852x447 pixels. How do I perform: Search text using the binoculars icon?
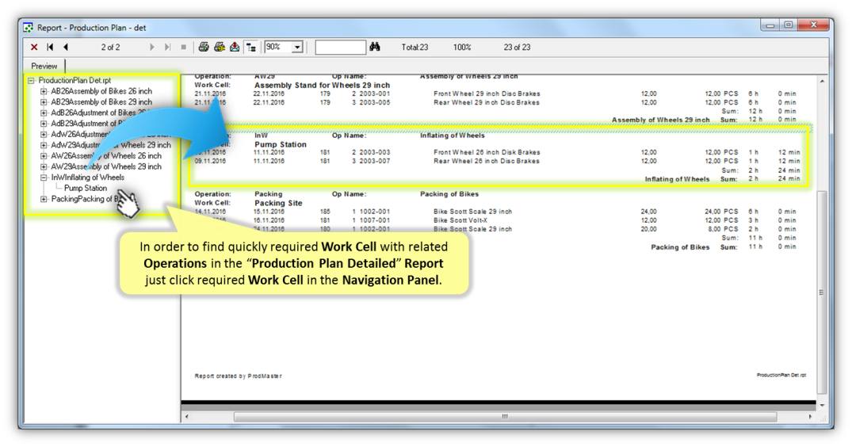pyautogui.click(x=375, y=48)
